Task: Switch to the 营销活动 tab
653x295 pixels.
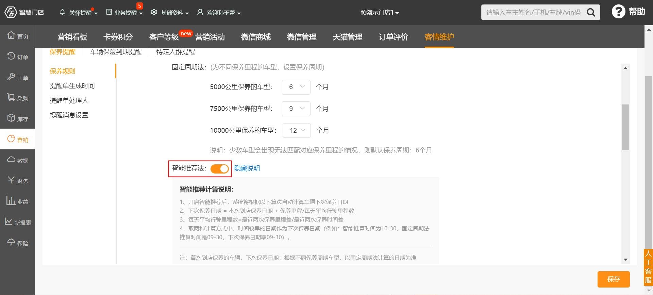Action: point(210,37)
